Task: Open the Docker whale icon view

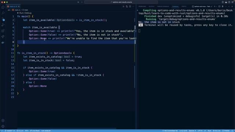Action: click(3, 43)
